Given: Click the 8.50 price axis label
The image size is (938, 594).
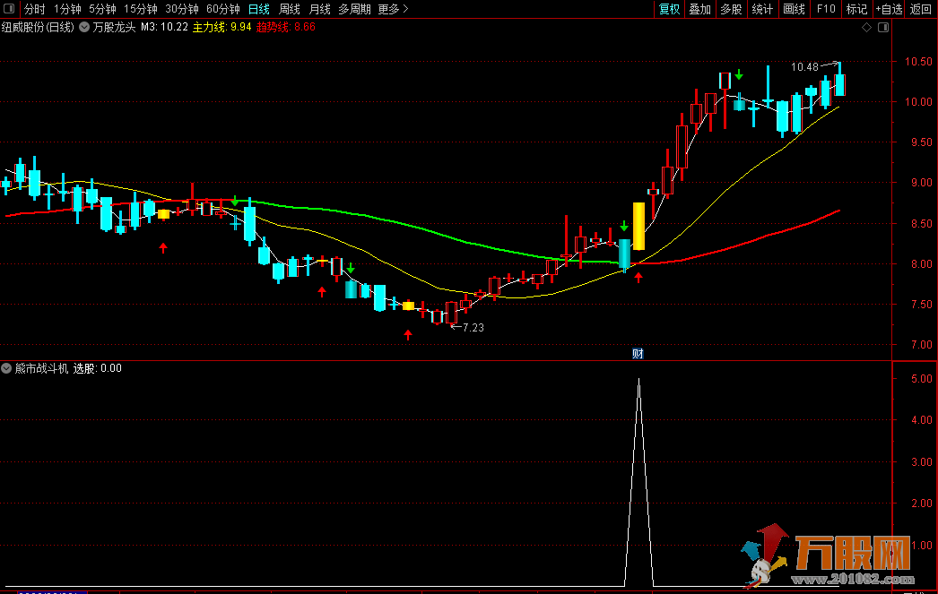Looking at the screenshot, I should click(x=921, y=223).
